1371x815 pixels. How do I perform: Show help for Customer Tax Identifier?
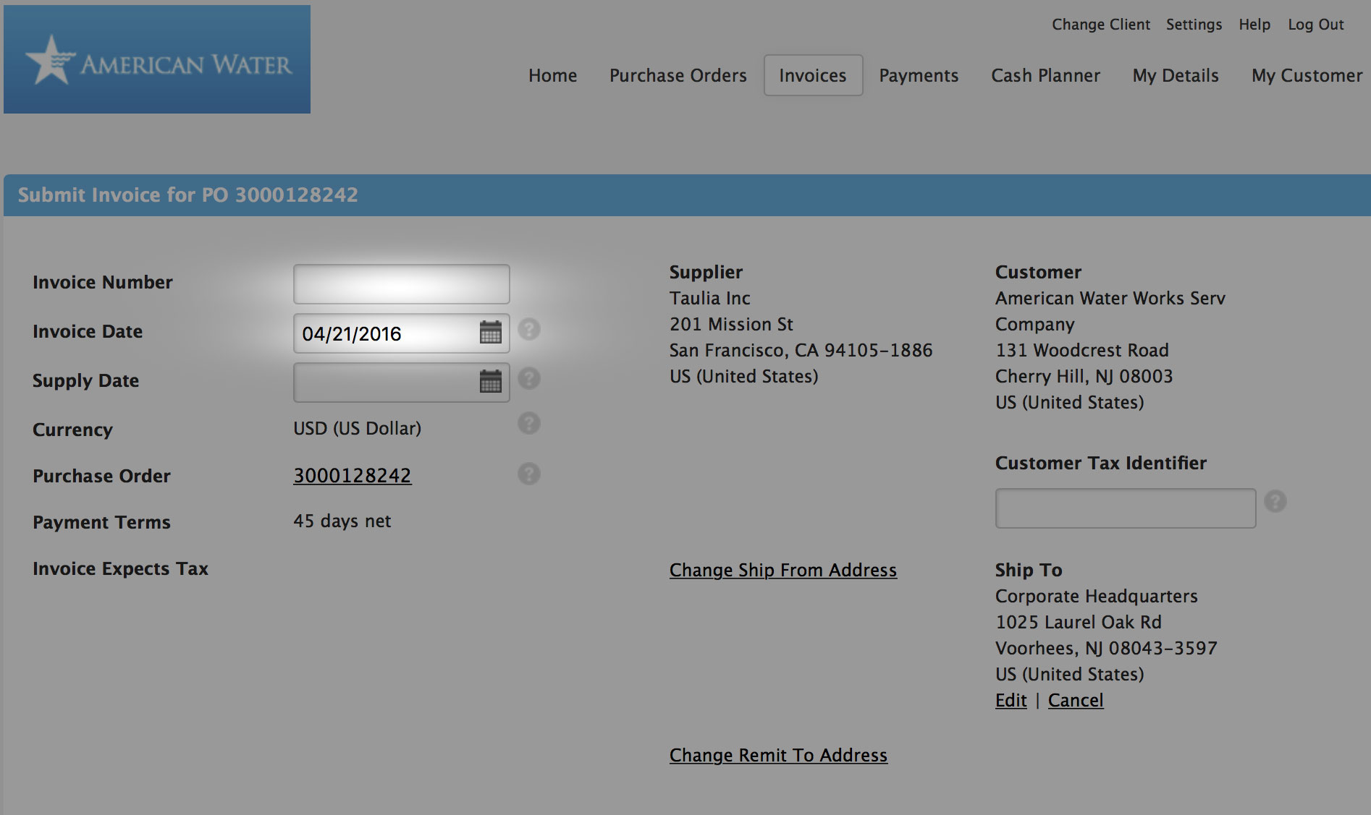pos(1275,501)
